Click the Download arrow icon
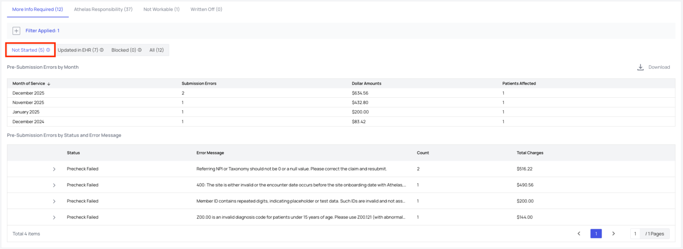 640,67
